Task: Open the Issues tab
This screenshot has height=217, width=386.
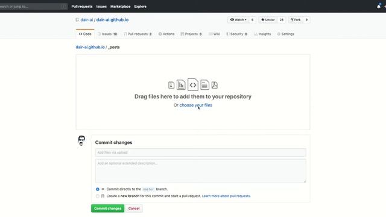Action: (107, 34)
